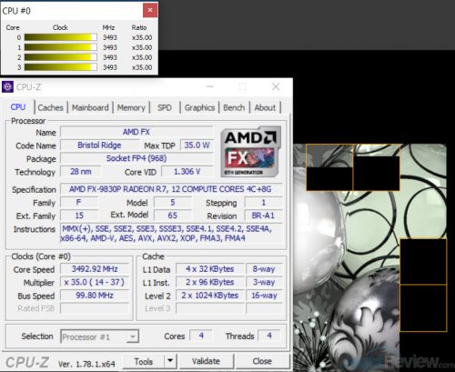The image size is (455, 372).
Task: Minimize the CPU-Z window
Action: click(210, 87)
